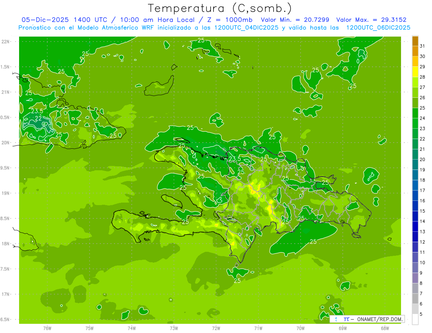Click the 19N latitude axis label
Viewport: 432px width, 333px height.
[6, 193]
